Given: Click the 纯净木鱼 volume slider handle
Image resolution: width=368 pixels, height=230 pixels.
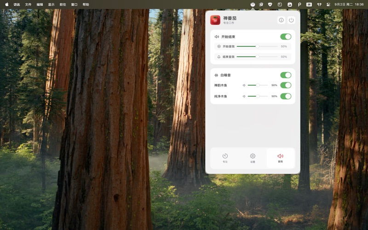Looking at the screenshot, I should click(258, 96).
